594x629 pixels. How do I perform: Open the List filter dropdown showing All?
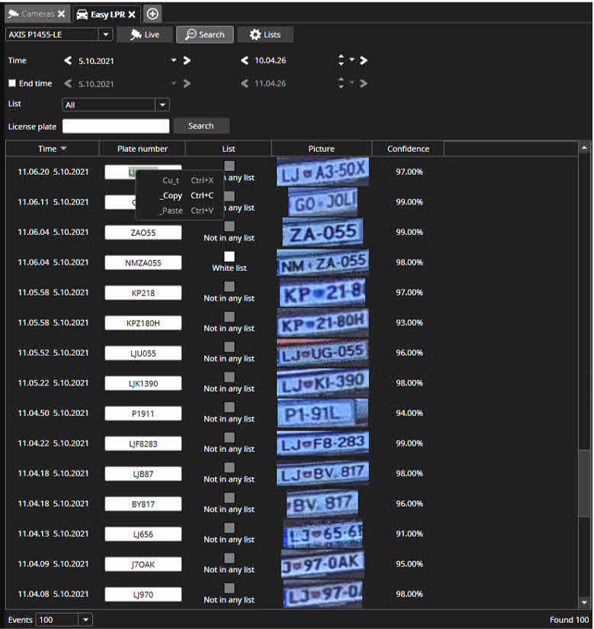pos(162,105)
